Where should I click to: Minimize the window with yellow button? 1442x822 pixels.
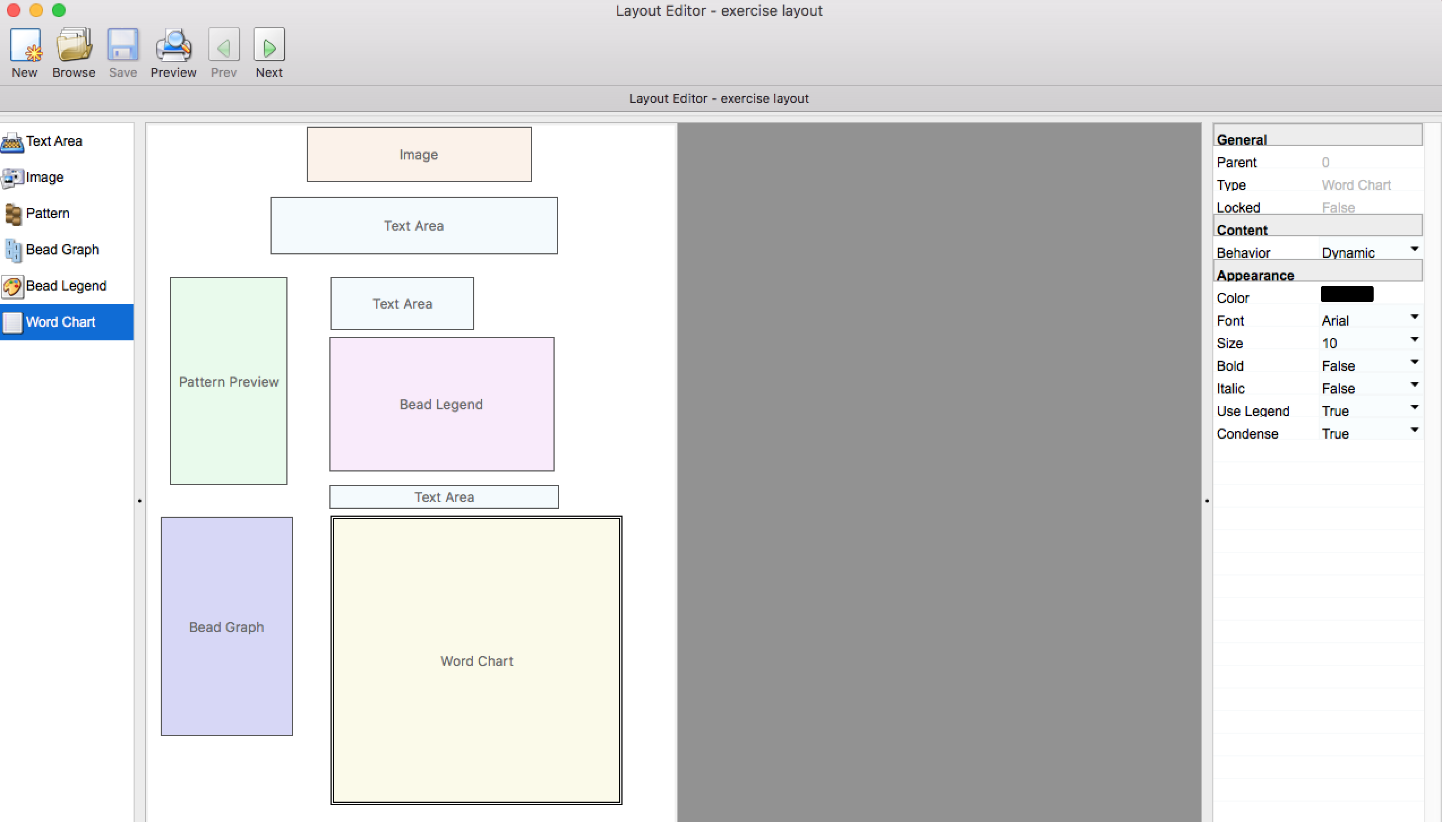(x=36, y=10)
